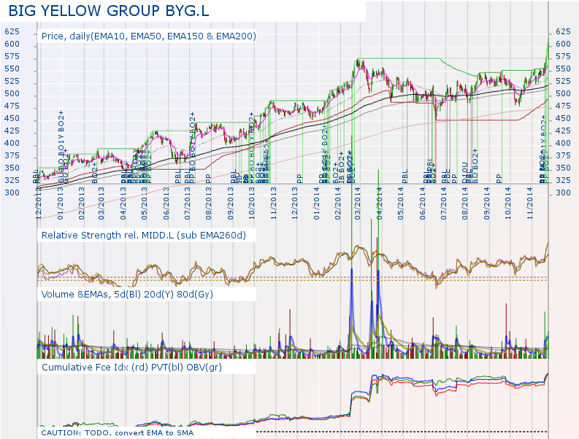The height and width of the screenshot is (439, 579).
Task: Select the 03/2014 date label
Action: tap(358, 203)
